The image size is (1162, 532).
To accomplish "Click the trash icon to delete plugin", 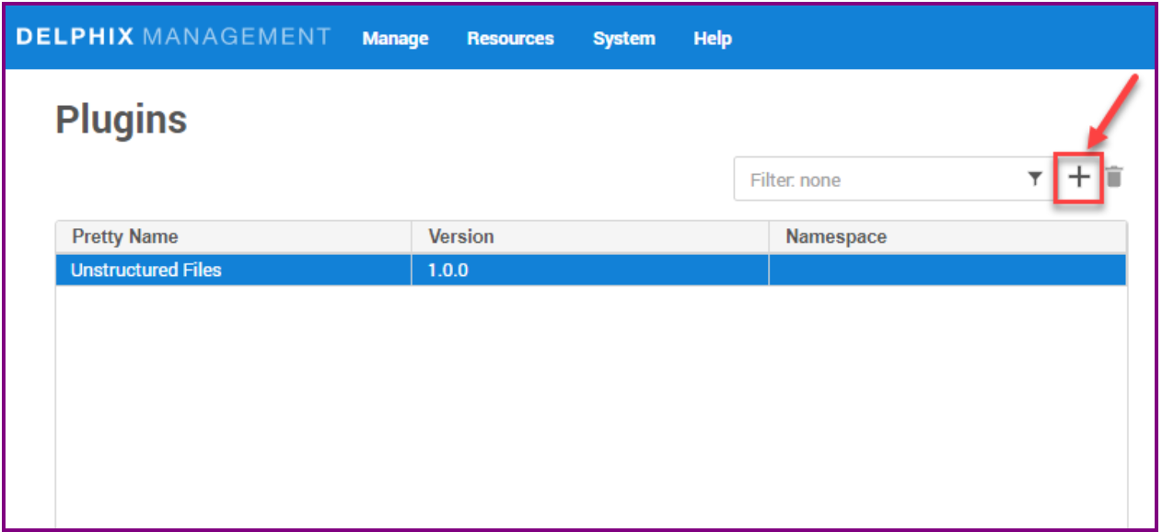I will pos(1114,178).
